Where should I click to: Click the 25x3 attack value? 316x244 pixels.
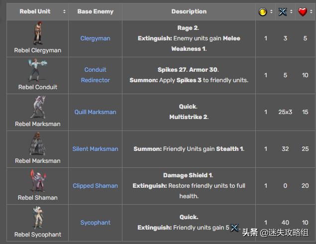coord(285,112)
